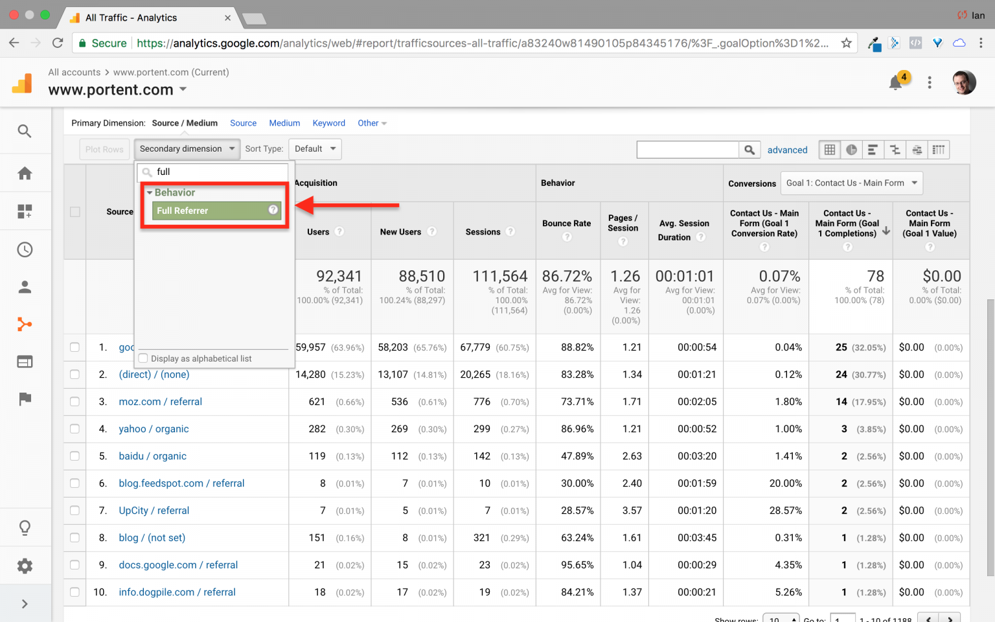
Task: Expand sidebar with chevron arrow
Action: tap(25, 604)
